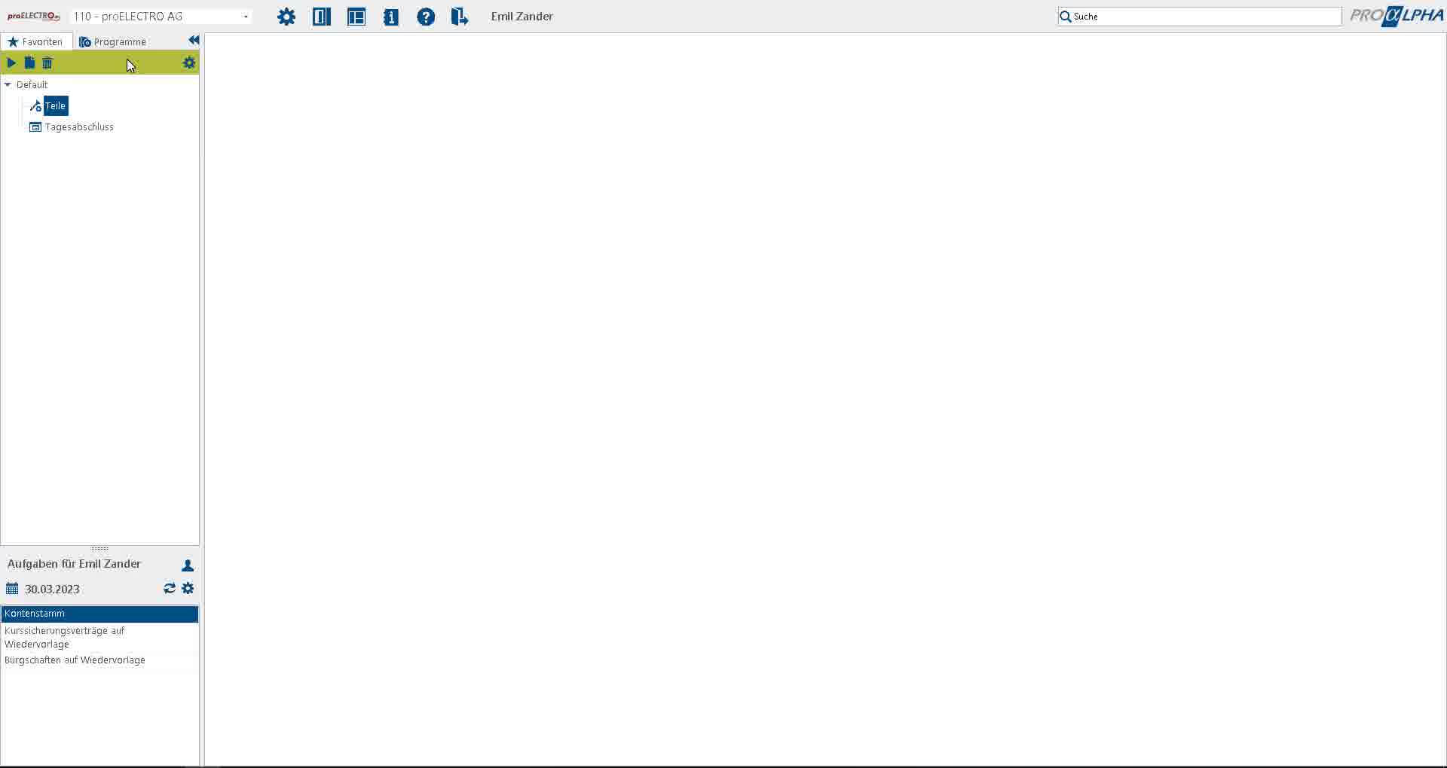This screenshot has height=768, width=1447.
Task: Switch to the Favoriten tab
Action: point(36,41)
